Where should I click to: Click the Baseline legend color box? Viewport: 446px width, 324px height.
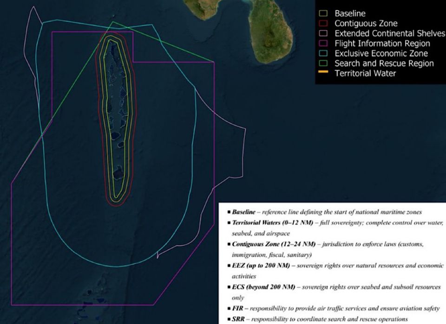(x=322, y=13)
